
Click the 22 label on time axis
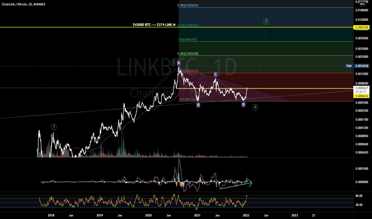(x=313, y=215)
